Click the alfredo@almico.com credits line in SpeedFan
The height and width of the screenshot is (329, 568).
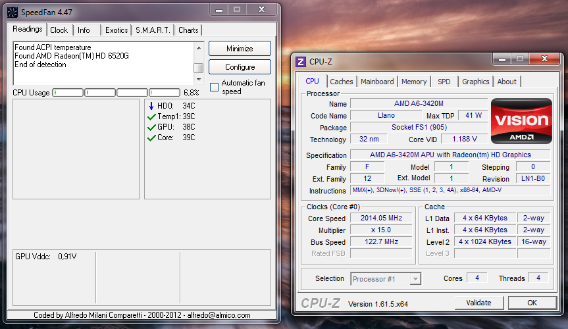(142, 315)
